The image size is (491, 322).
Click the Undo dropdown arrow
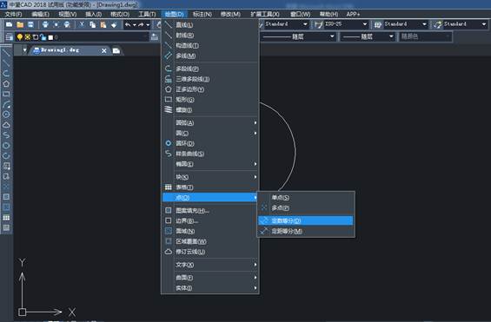tap(135, 25)
